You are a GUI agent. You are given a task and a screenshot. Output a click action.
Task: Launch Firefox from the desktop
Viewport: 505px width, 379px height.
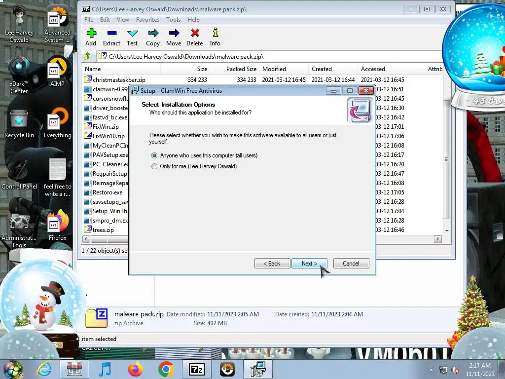coord(57,226)
